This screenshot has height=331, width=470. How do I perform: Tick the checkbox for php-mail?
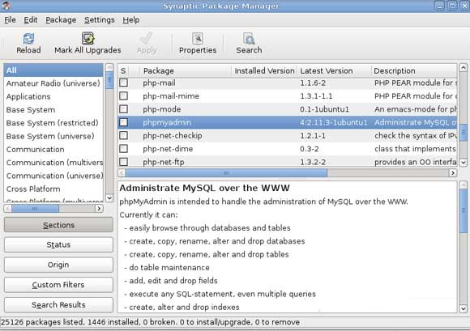coord(123,83)
